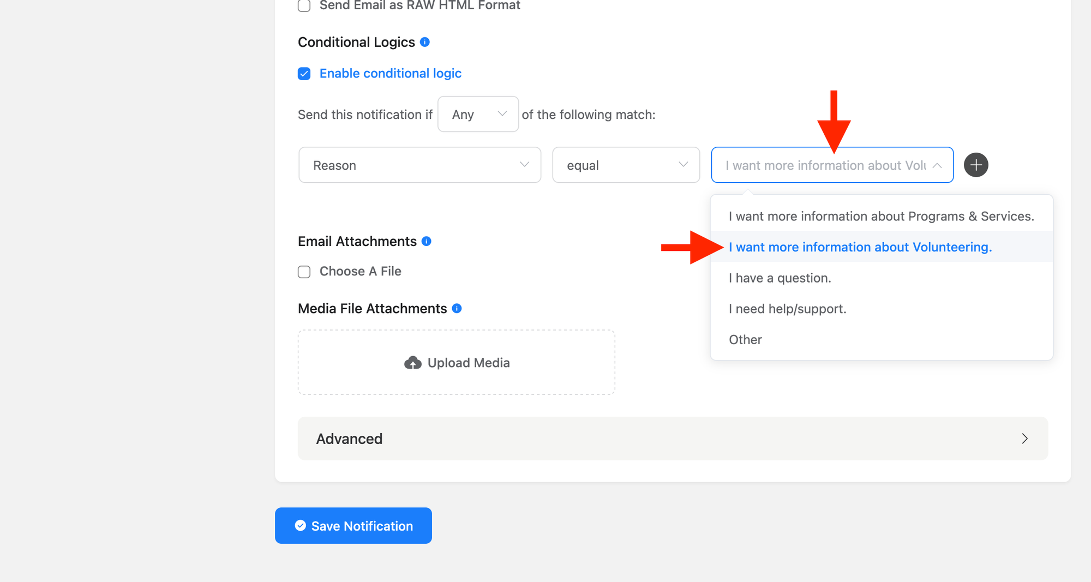Tick Send Email as RAW HTML Format

pos(304,6)
